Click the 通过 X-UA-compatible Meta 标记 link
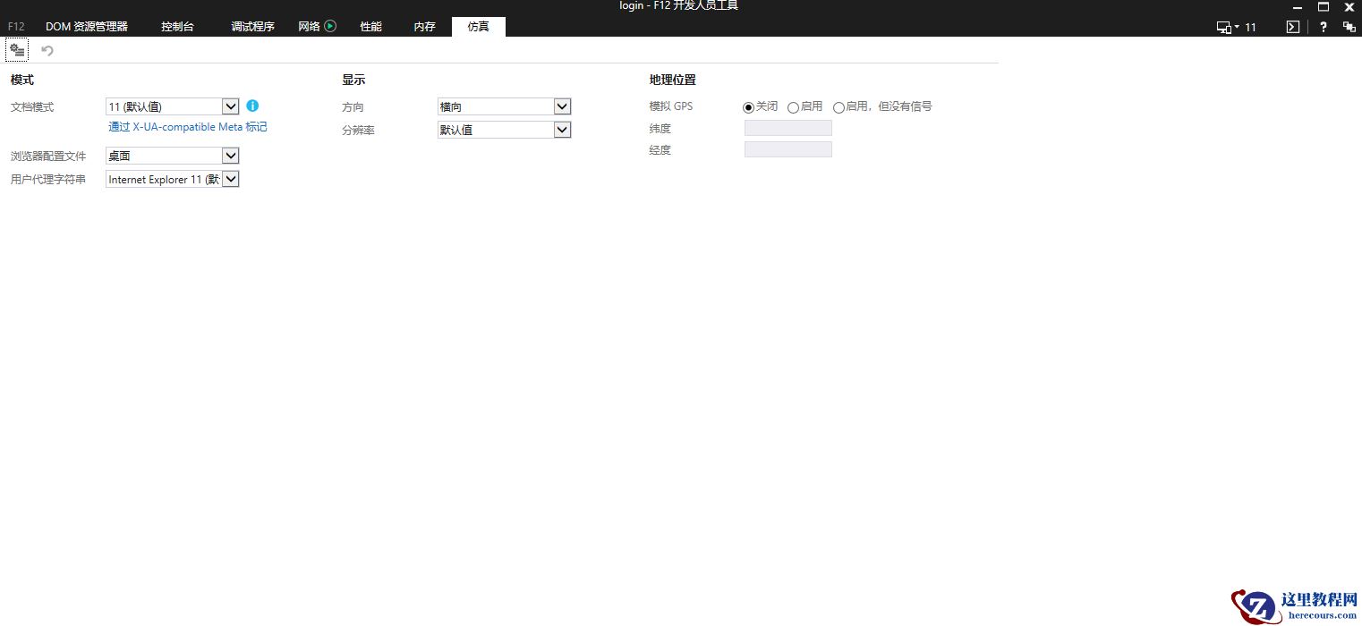 coord(187,126)
